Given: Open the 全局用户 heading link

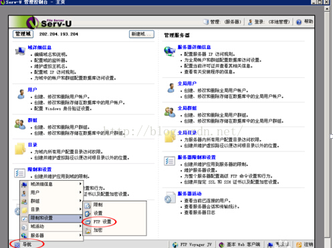Looking at the screenshot, I should pos(187,83).
